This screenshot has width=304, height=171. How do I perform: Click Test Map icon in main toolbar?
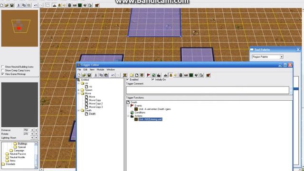[x=97, y=5]
